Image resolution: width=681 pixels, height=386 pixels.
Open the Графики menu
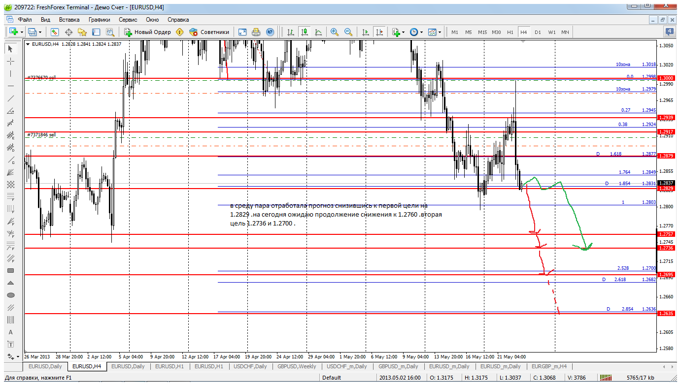pyautogui.click(x=99, y=20)
